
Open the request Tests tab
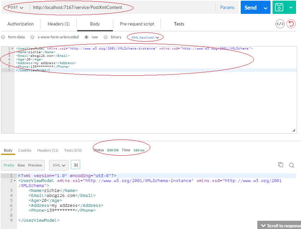(x=179, y=24)
